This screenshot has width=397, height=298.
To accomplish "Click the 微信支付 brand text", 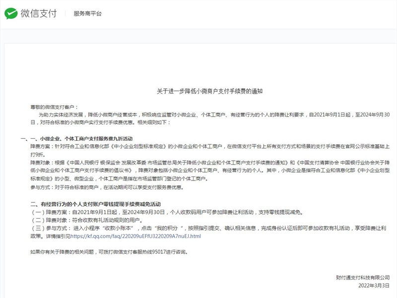I will pos(39,13).
